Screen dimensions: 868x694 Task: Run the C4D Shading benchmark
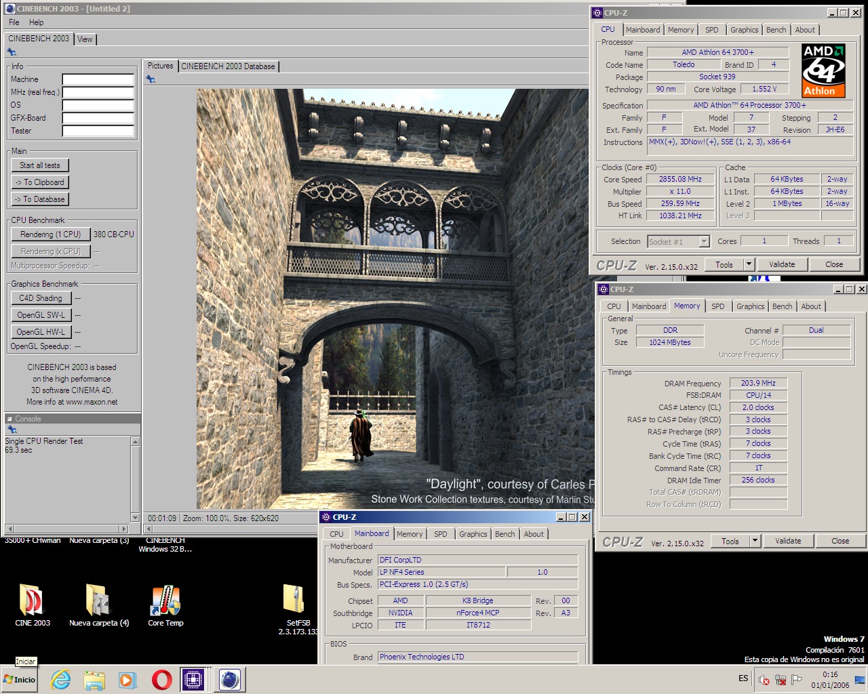pyautogui.click(x=41, y=298)
